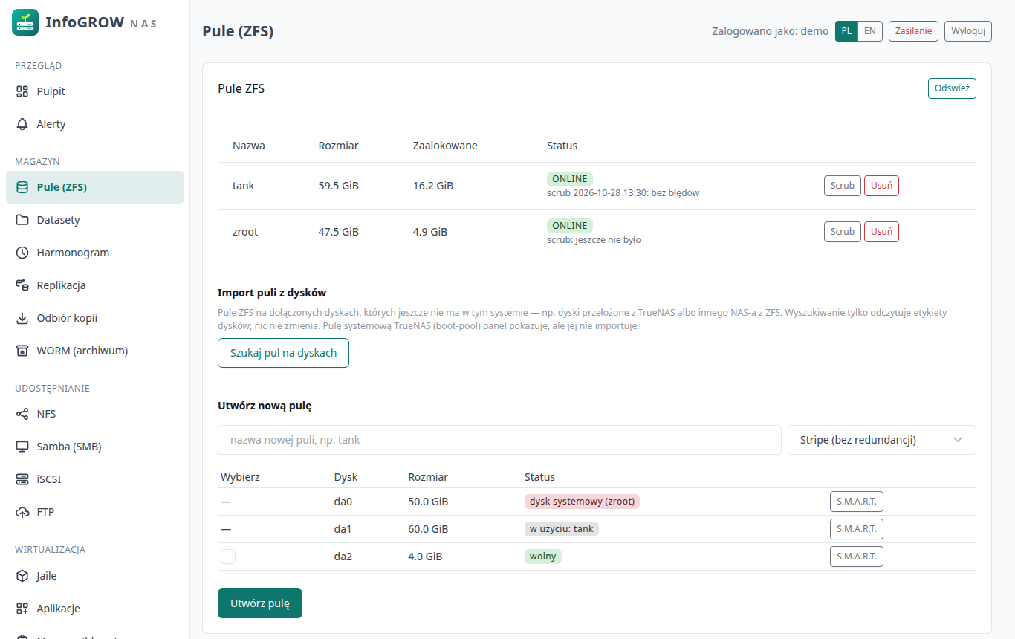Viewport: 1015px width, 639px height.
Task: Click the Jaile cube icon
Action: pos(22,576)
